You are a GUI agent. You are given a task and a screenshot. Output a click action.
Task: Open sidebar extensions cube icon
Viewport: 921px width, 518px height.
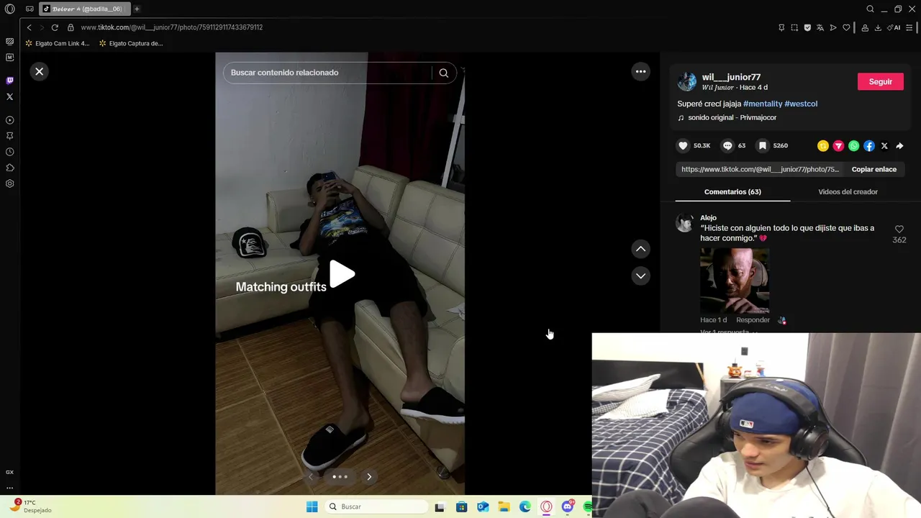(9, 168)
